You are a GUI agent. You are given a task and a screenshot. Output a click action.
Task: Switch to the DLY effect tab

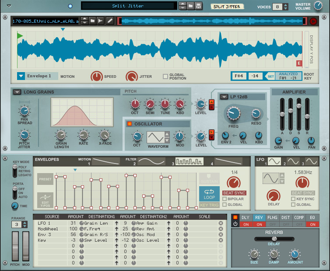click(x=245, y=217)
